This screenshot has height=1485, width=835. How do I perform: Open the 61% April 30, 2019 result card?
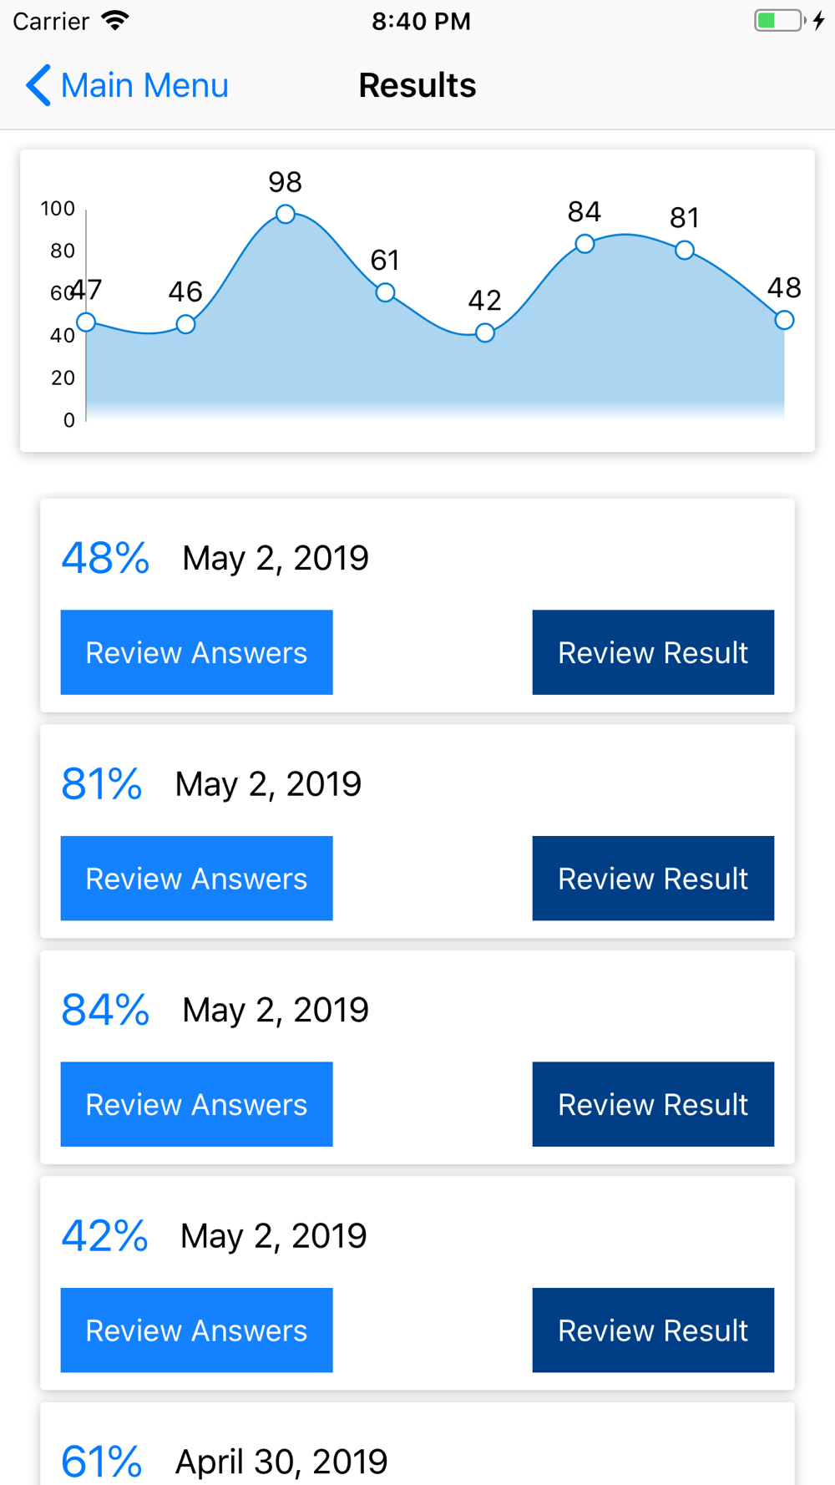coord(417,1444)
